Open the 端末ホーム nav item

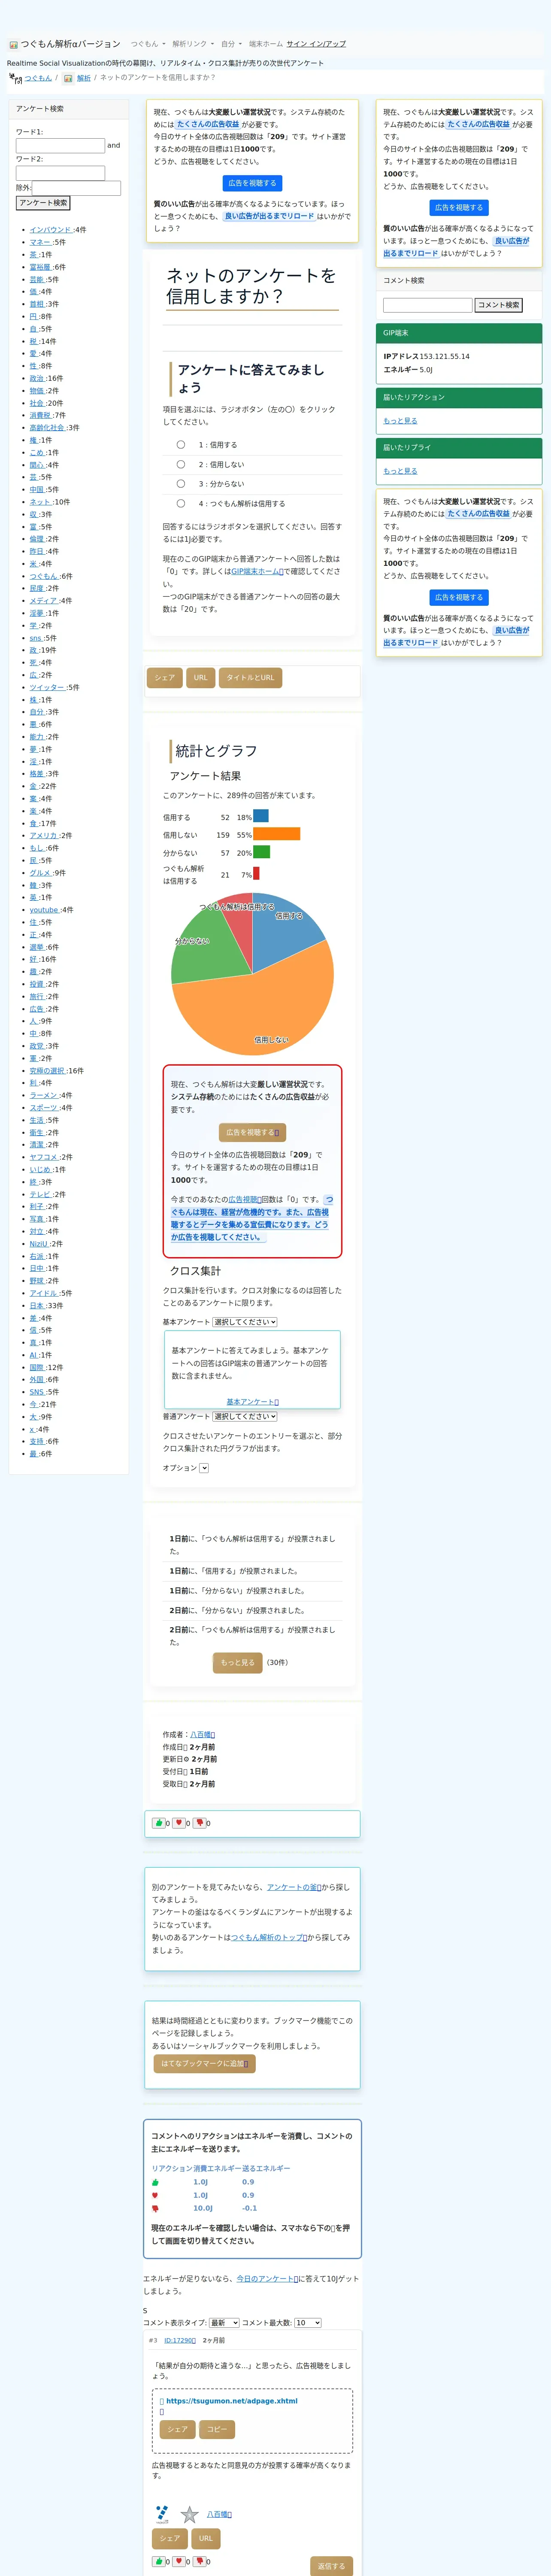tap(266, 44)
